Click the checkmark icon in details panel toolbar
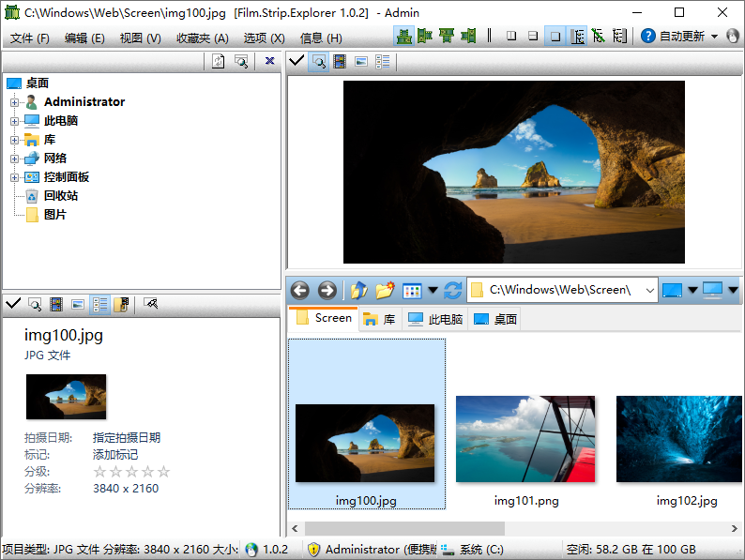Screen dimensions: 745x560 tap(13, 303)
